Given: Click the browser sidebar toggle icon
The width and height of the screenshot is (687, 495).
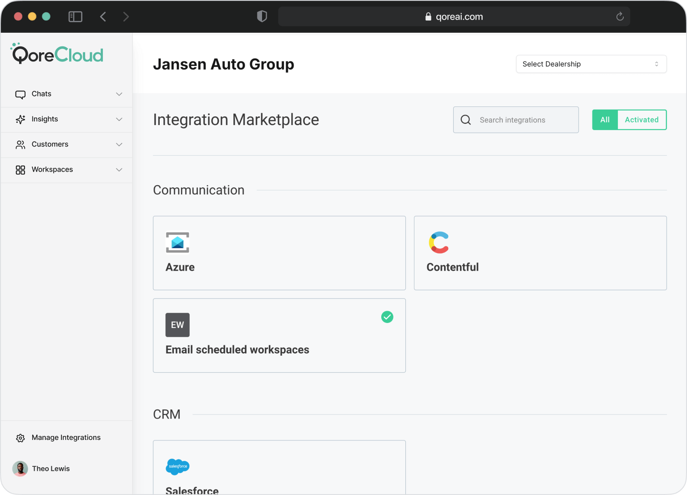Looking at the screenshot, I should click(x=75, y=17).
